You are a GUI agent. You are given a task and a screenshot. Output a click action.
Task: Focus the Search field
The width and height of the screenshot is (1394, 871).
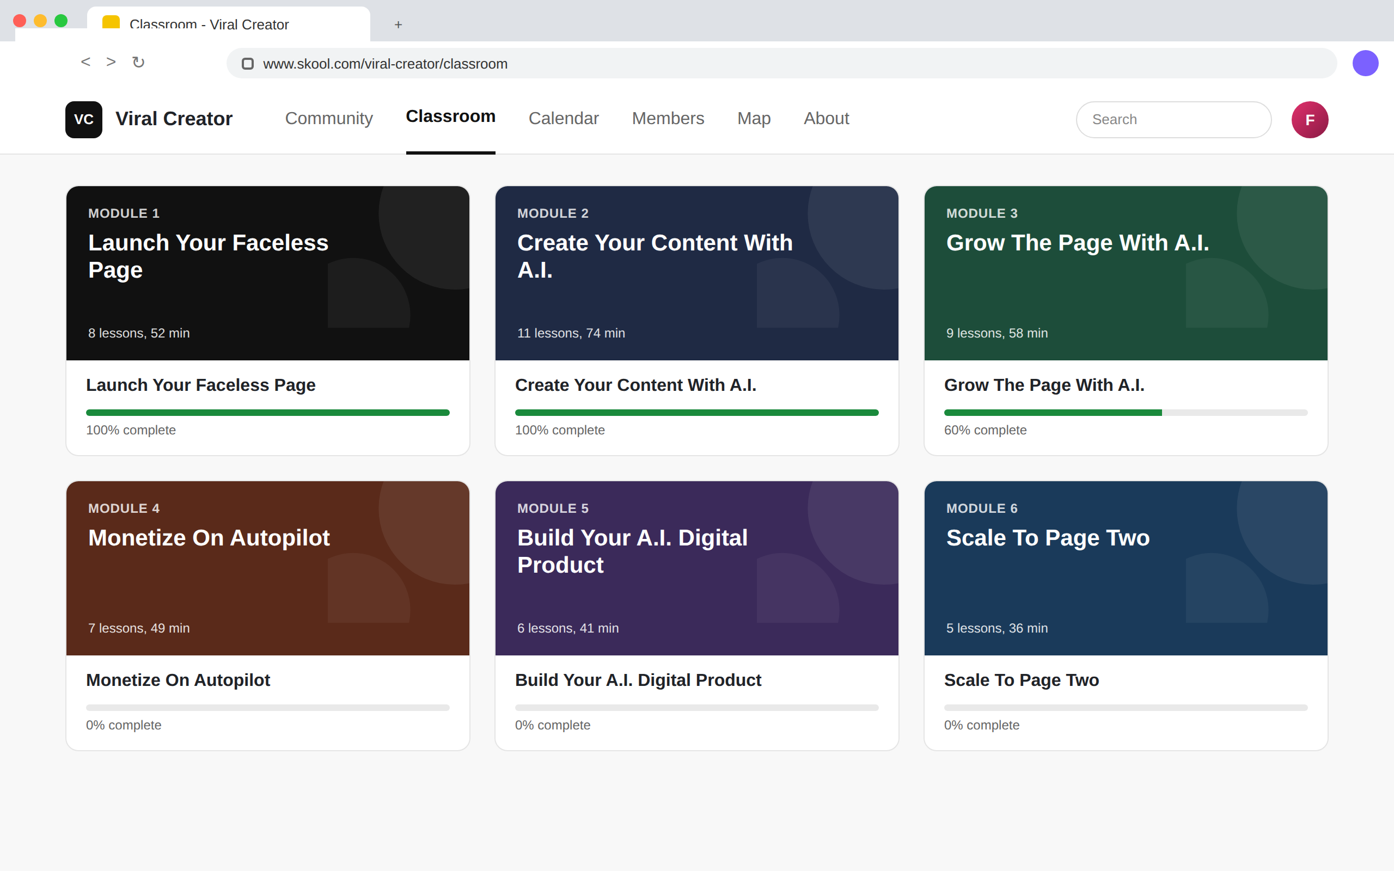pos(1173,119)
